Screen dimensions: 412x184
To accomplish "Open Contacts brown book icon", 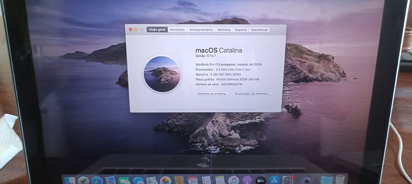I will tap(179, 180).
